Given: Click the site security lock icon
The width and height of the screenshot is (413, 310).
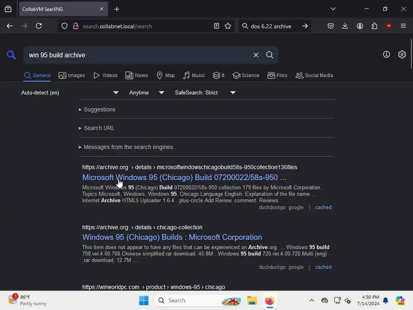Looking at the screenshot, I should [75, 26].
